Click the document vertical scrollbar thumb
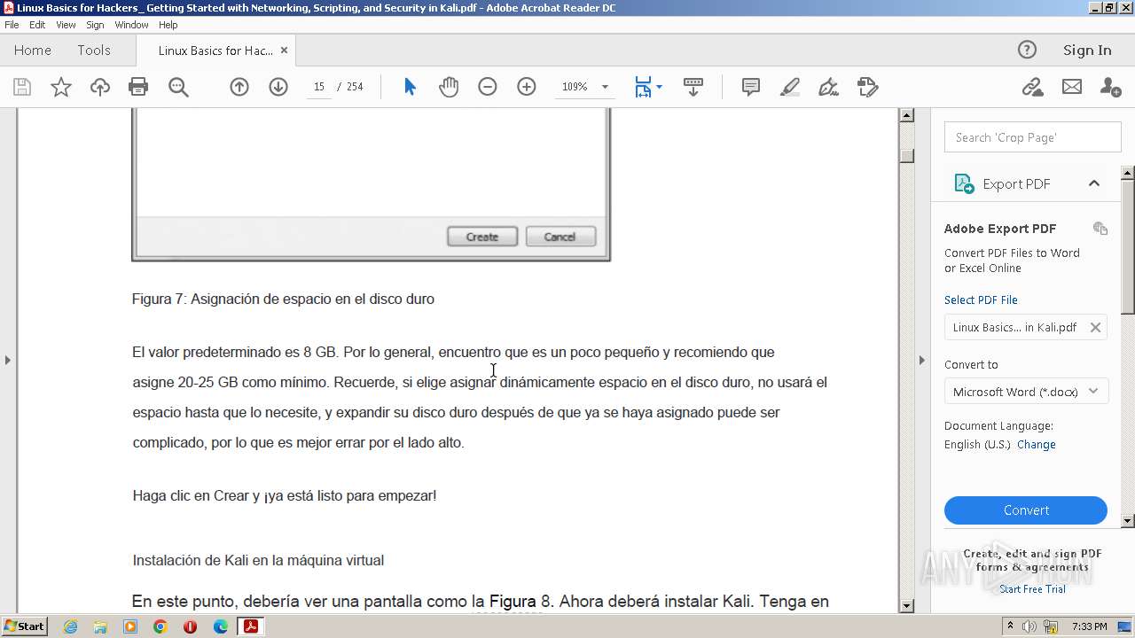The height and width of the screenshot is (638, 1135). (x=906, y=156)
